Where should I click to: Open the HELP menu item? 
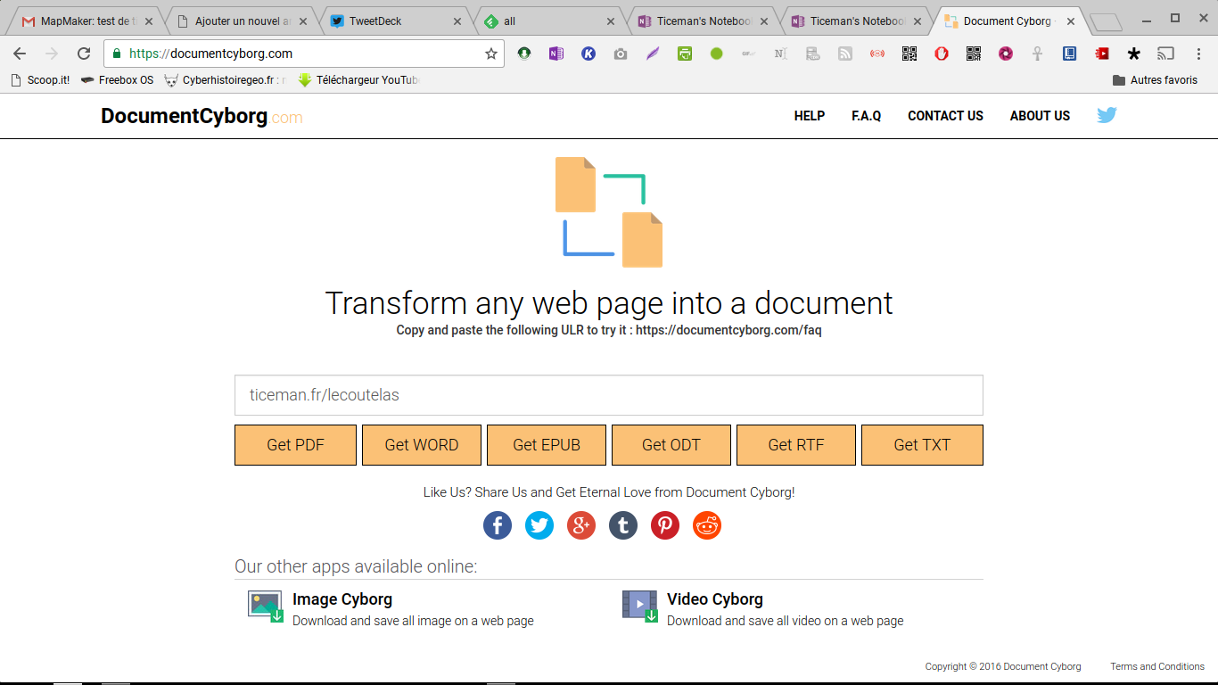[x=810, y=116]
